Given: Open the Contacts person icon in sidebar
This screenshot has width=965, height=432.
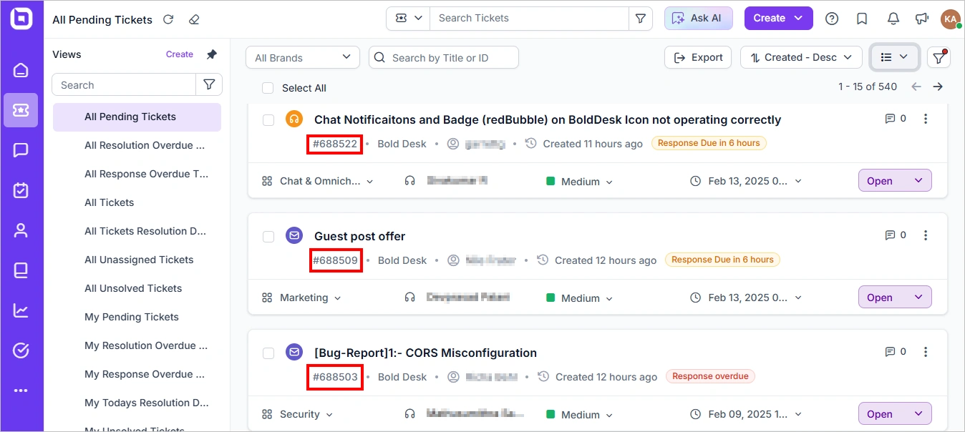Looking at the screenshot, I should point(21,230).
